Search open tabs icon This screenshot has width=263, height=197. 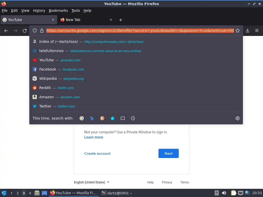click(123, 118)
